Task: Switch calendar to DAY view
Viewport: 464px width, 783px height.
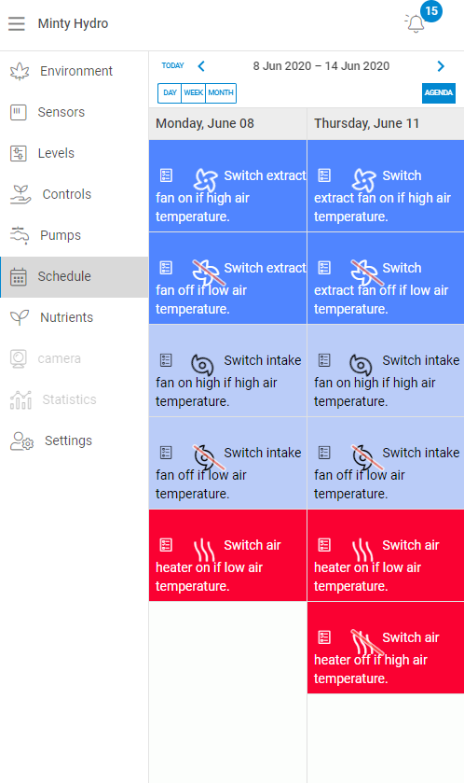Action: [170, 93]
